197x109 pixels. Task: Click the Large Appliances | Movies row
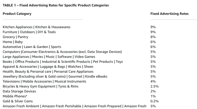(49, 57)
